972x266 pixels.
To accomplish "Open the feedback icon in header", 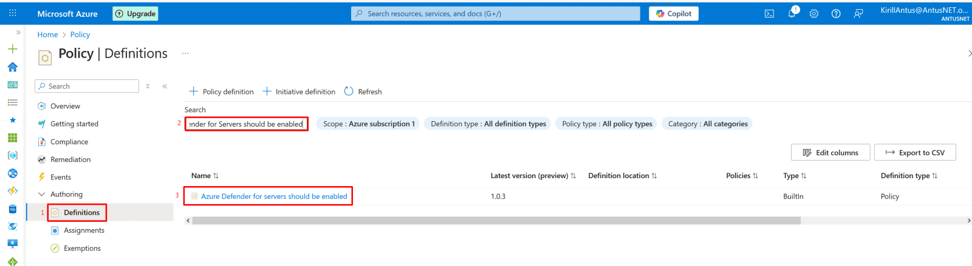I will coord(858,14).
